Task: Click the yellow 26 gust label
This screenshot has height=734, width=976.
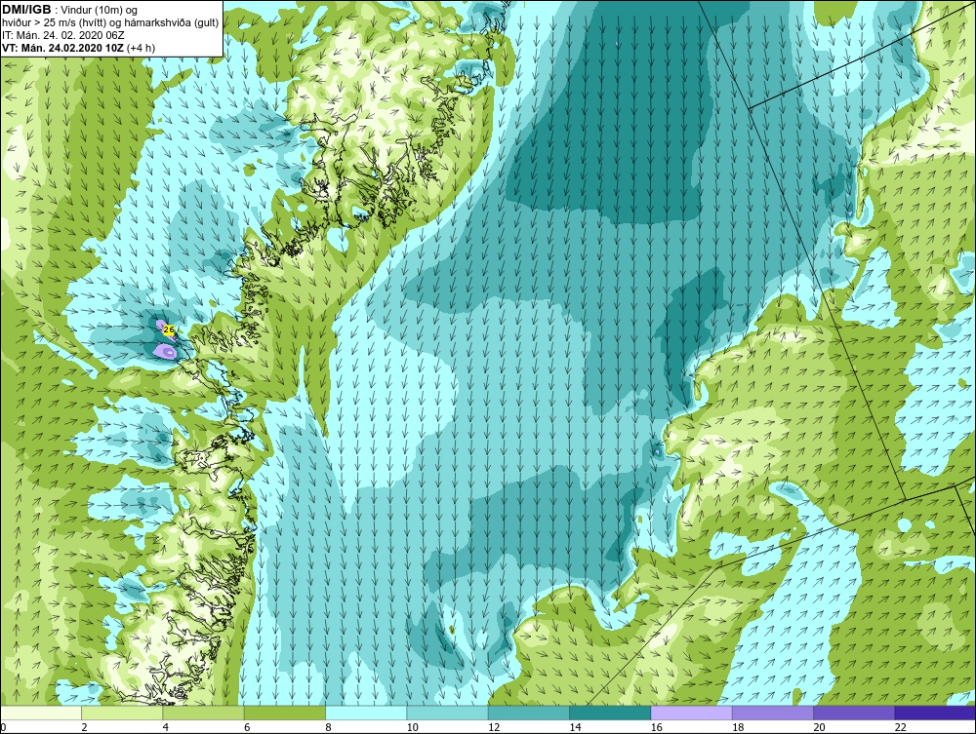Action: point(169,330)
